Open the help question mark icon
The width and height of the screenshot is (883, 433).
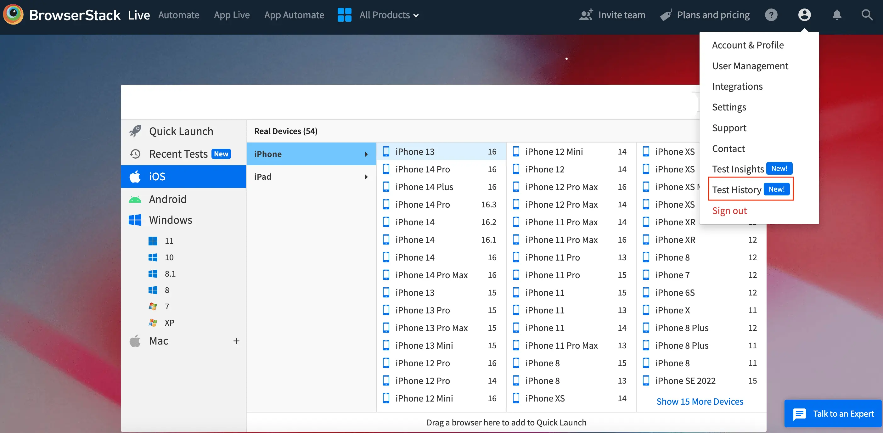(x=771, y=15)
